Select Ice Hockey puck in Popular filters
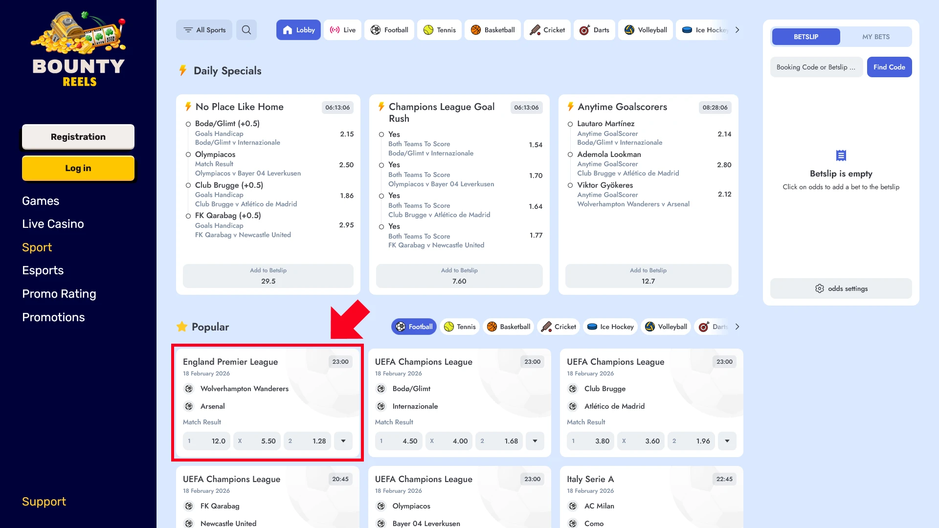939x528 pixels. click(x=592, y=327)
